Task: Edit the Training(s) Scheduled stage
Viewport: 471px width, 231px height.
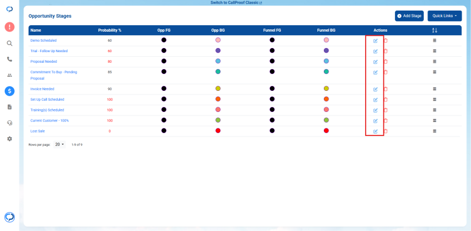Action: coord(375,110)
